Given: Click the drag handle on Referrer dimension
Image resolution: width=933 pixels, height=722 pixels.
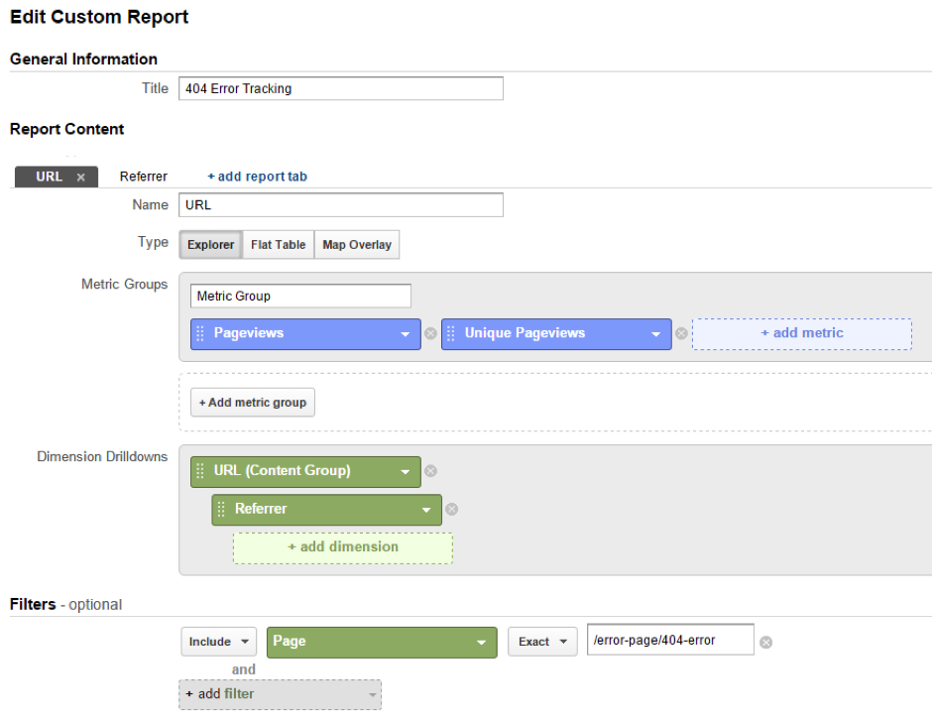Looking at the screenshot, I should click(221, 510).
